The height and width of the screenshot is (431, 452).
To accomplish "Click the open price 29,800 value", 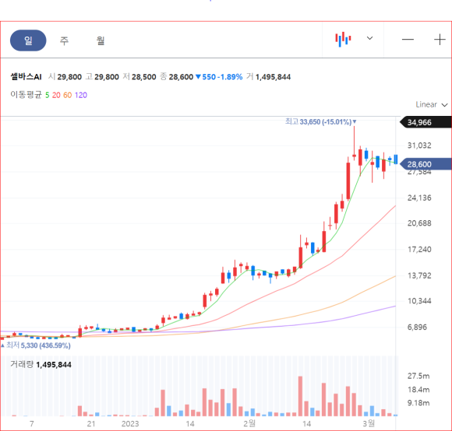I will click(x=69, y=77).
